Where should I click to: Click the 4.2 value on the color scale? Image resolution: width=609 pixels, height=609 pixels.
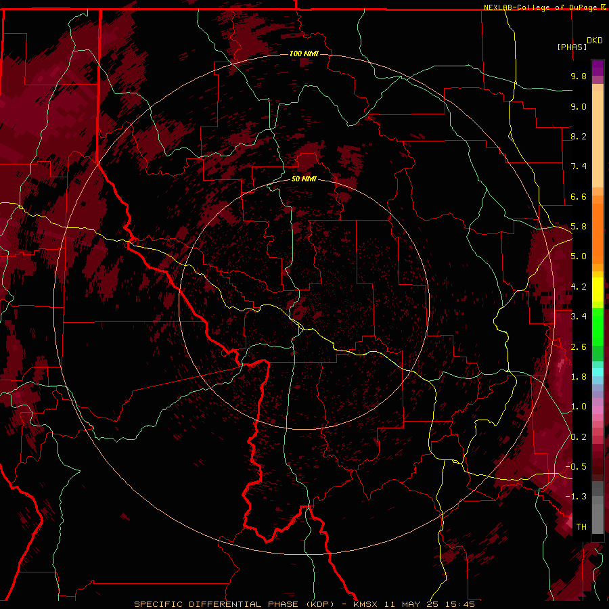pyautogui.click(x=579, y=287)
